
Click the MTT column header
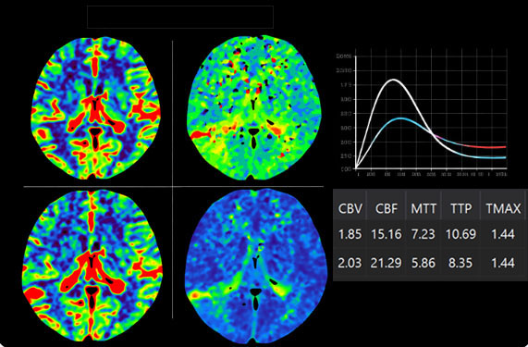point(424,209)
